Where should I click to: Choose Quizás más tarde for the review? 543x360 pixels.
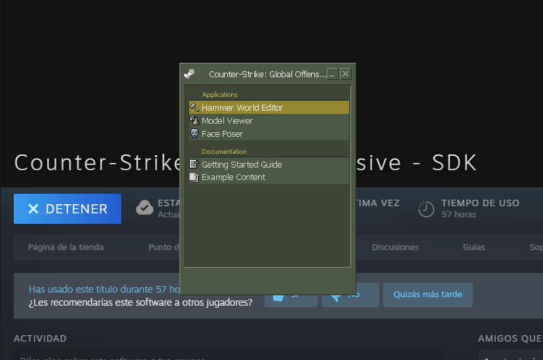[428, 295]
